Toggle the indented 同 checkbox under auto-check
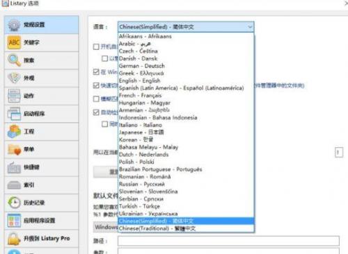This screenshot has height=254, width=348. pos(104,124)
